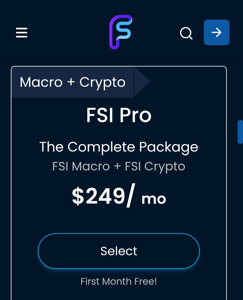Image resolution: width=243 pixels, height=300 pixels.
Task: Click "The Complete Package" tagline
Action: click(119, 147)
